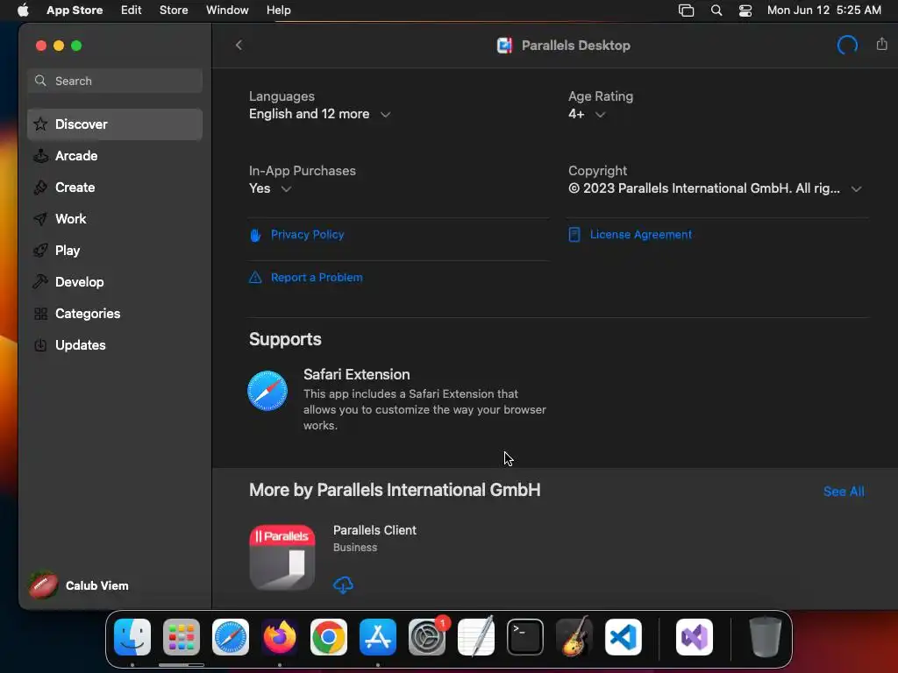This screenshot has width=898, height=673.
Task: Launch GarageBand from the Dock
Action: [x=574, y=637]
